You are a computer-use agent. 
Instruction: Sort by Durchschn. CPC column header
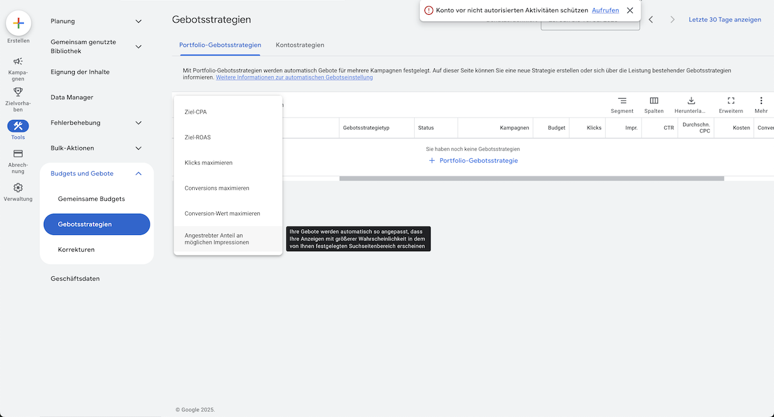[696, 128]
